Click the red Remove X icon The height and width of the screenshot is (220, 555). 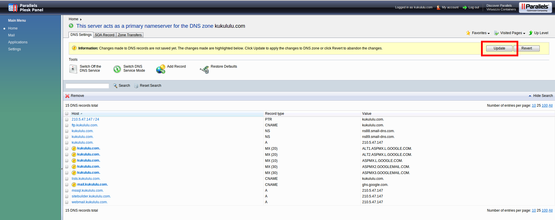[x=67, y=96]
